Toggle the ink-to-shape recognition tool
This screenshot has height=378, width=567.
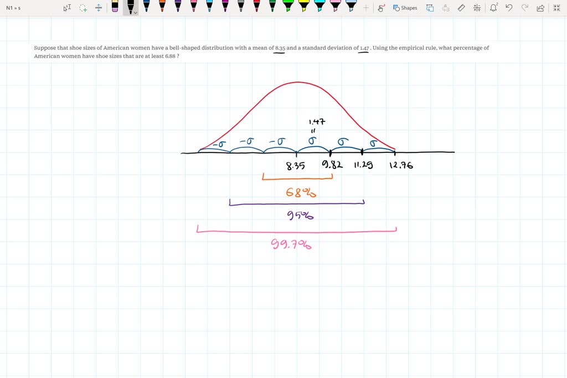tap(380, 8)
